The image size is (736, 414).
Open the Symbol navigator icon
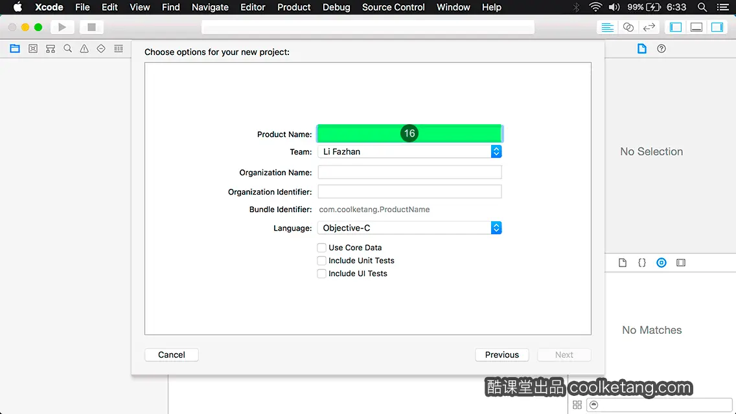point(51,49)
